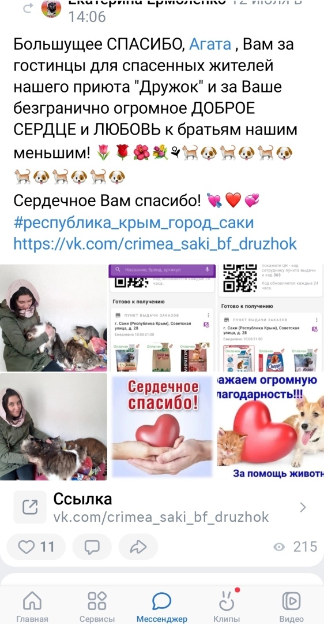Open the Клипы tab icon

[227, 600]
